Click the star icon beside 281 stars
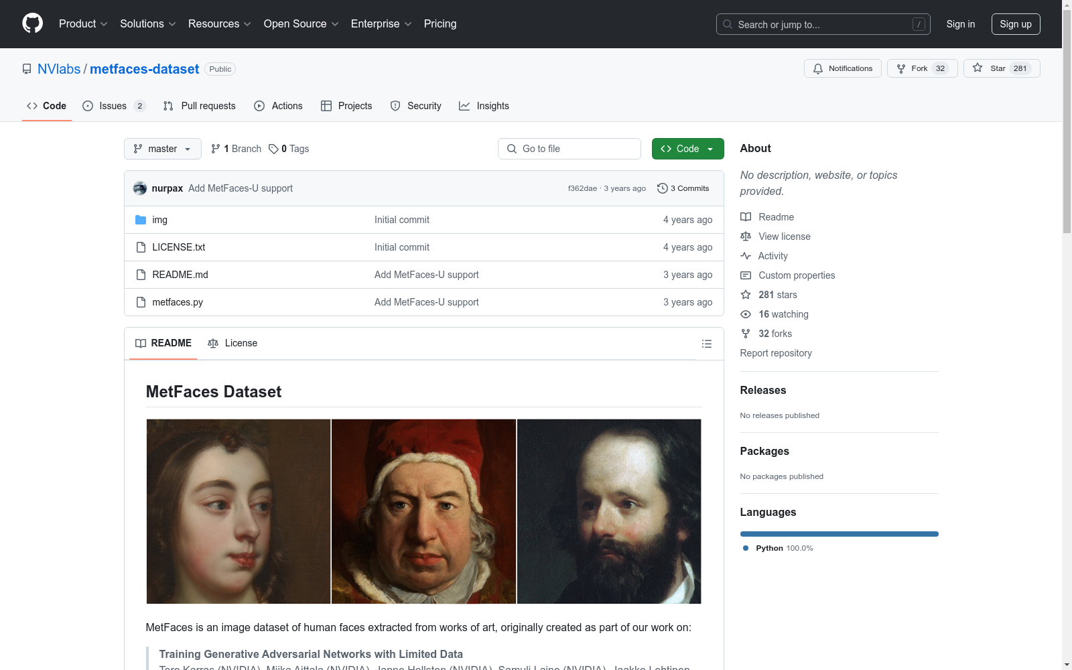 (x=746, y=295)
